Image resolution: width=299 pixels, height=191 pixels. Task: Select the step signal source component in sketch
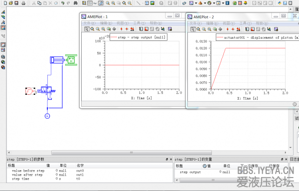(29, 91)
